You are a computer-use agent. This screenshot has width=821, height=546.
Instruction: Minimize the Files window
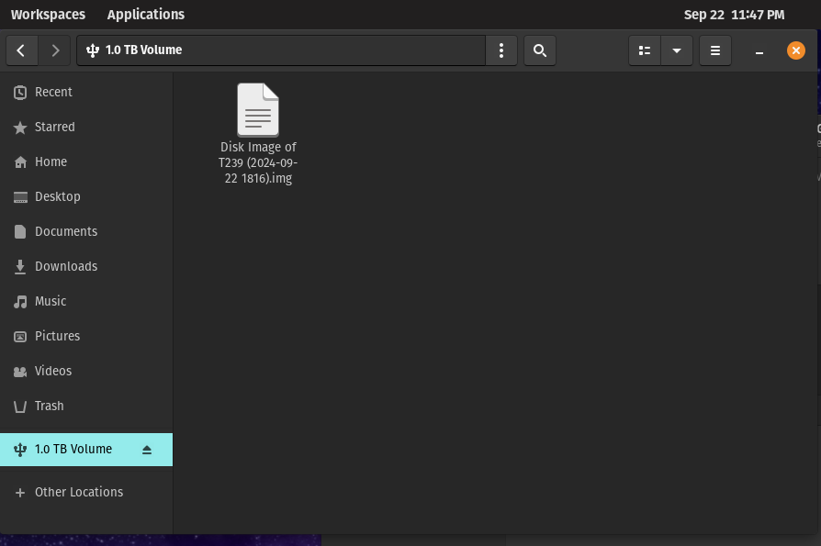point(759,51)
